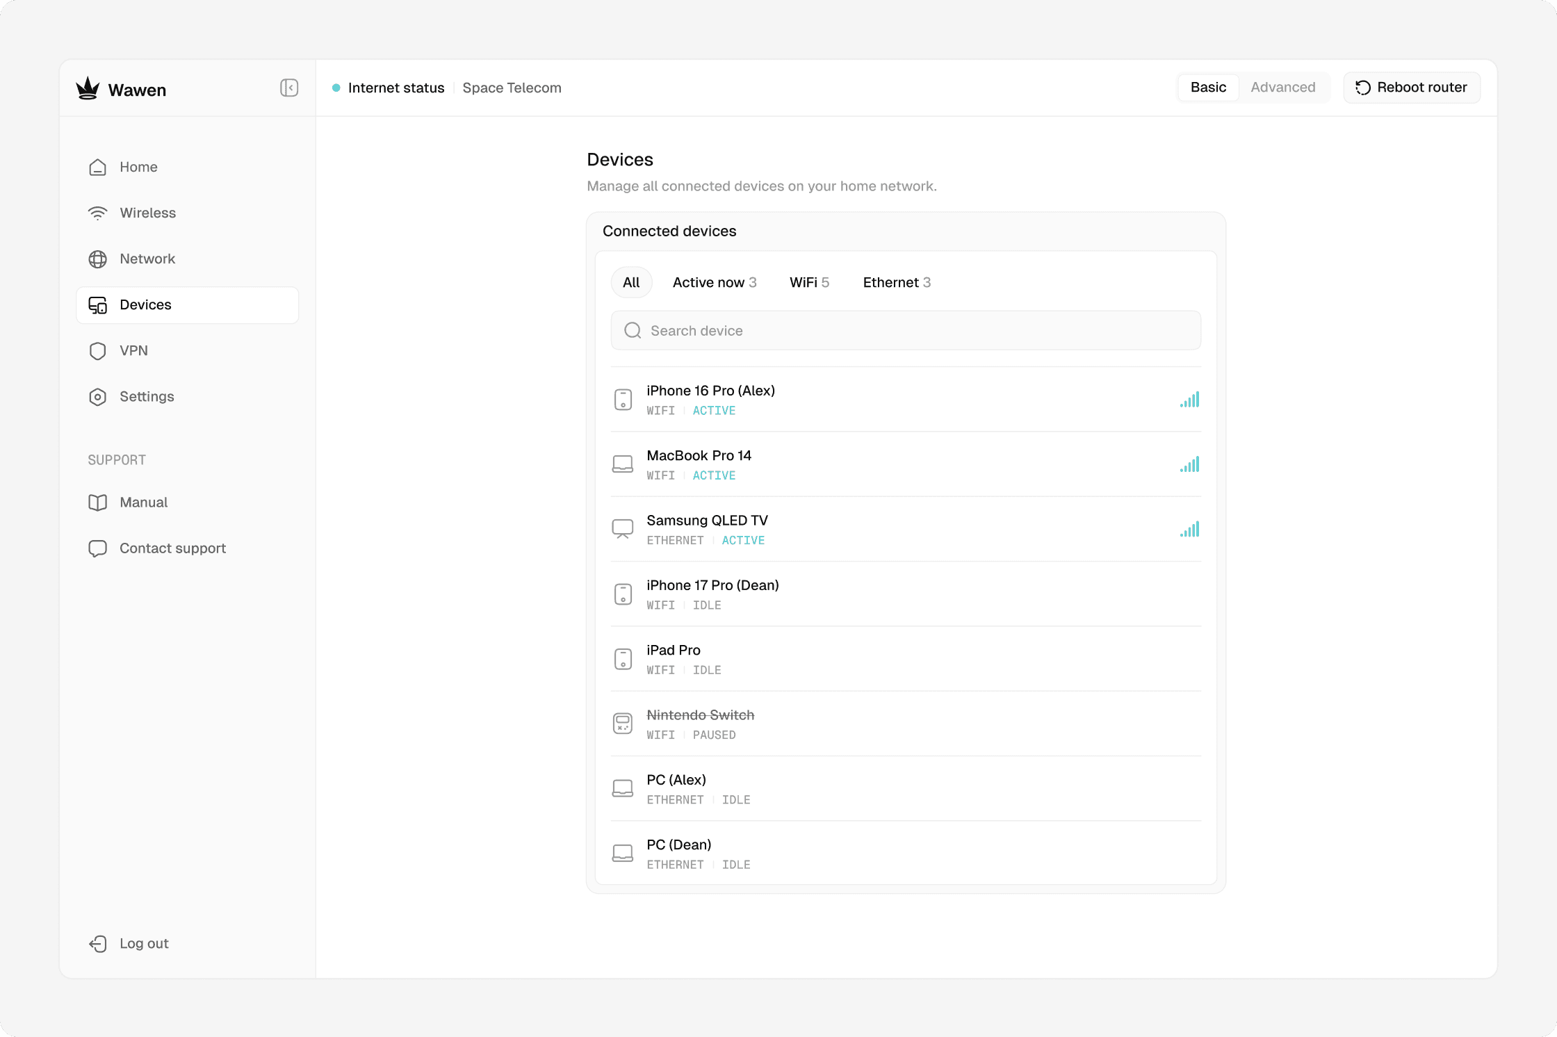The image size is (1557, 1037).
Task: Collapse the sidebar panel icon
Action: [289, 88]
